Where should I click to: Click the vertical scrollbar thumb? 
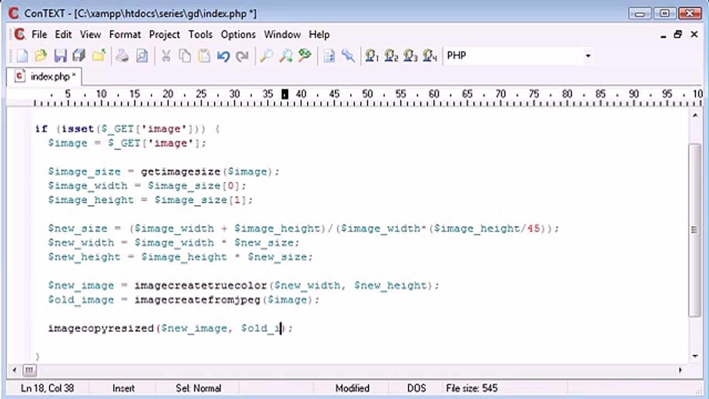tap(695, 230)
